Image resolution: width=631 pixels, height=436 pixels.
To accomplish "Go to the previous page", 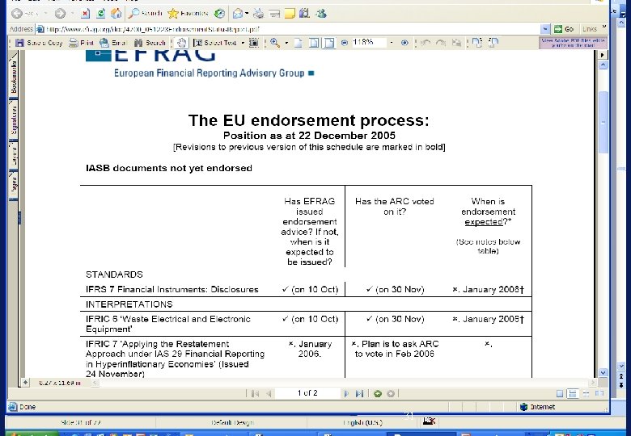I will (269, 394).
